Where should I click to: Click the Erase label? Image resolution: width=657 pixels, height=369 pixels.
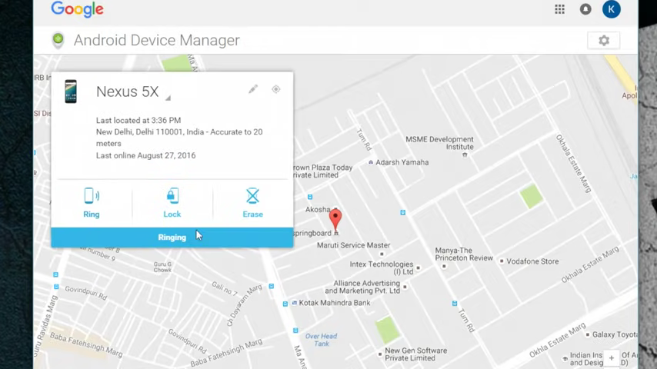252,214
